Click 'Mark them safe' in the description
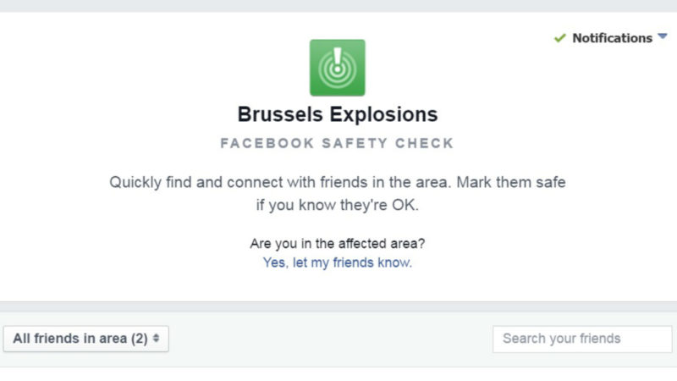Viewport: 677px width, 381px height. (x=511, y=182)
